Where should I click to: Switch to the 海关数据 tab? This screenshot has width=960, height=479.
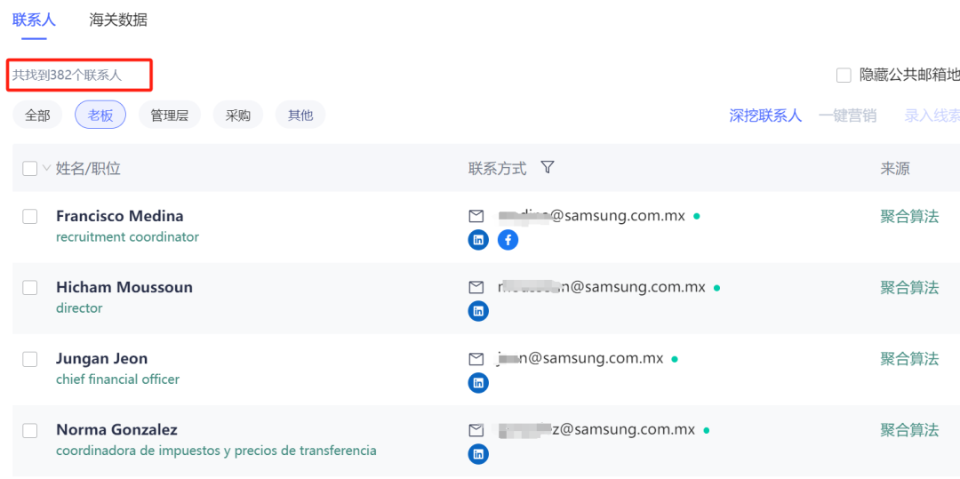(118, 20)
